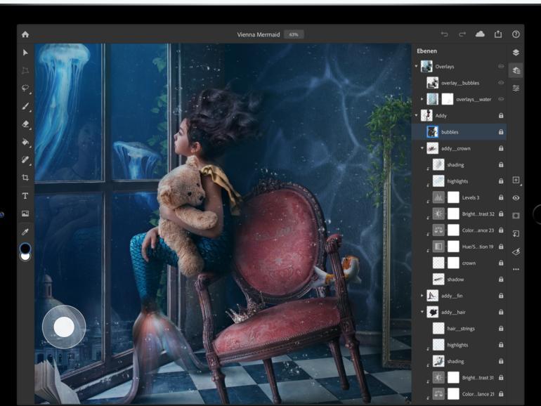The height and width of the screenshot is (406, 541).
Task: Switch to compact layer view
Action: [516, 53]
